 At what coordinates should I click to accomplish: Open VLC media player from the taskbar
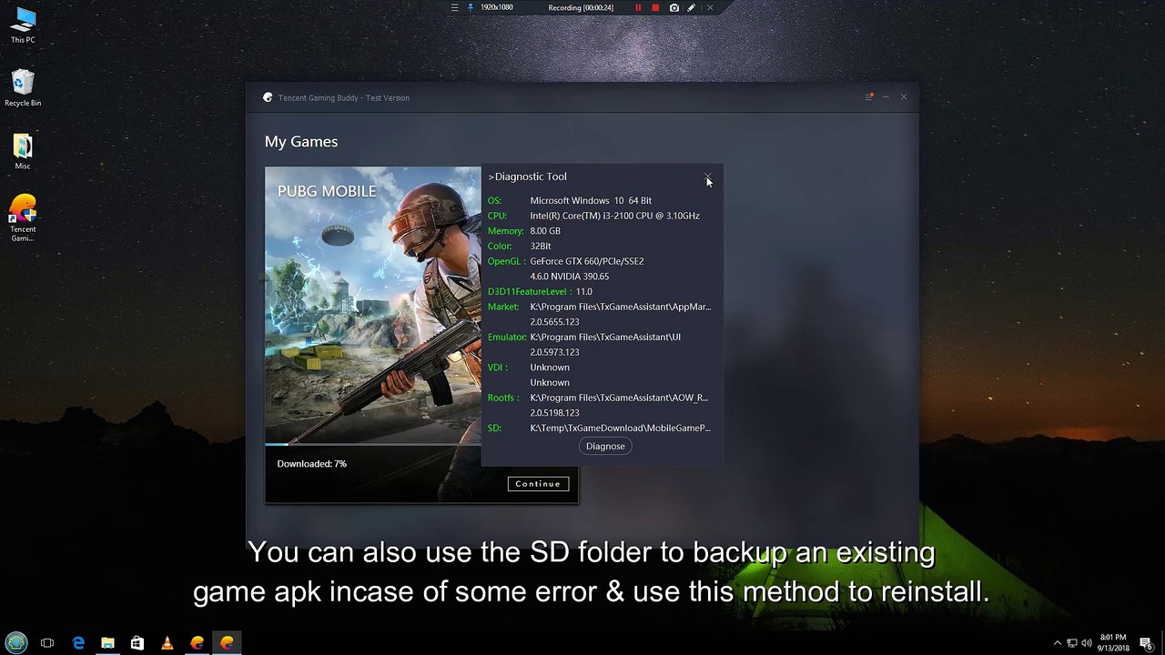point(167,643)
